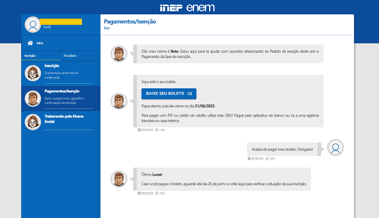This screenshot has height=218, width=379.
Task: Click Beto's avatar beside the greeting message
Action: click(x=119, y=53)
